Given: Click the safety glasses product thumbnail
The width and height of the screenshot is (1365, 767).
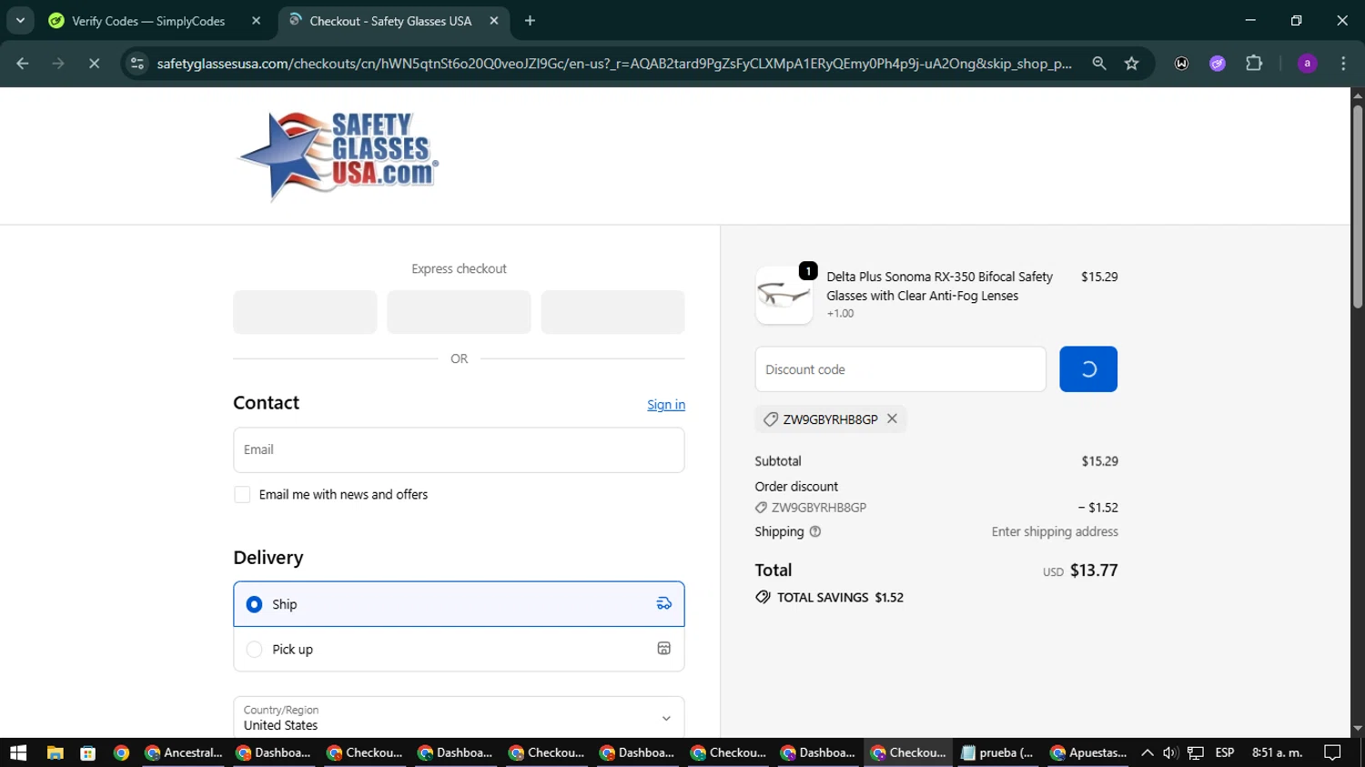Looking at the screenshot, I should click(x=784, y=296).
